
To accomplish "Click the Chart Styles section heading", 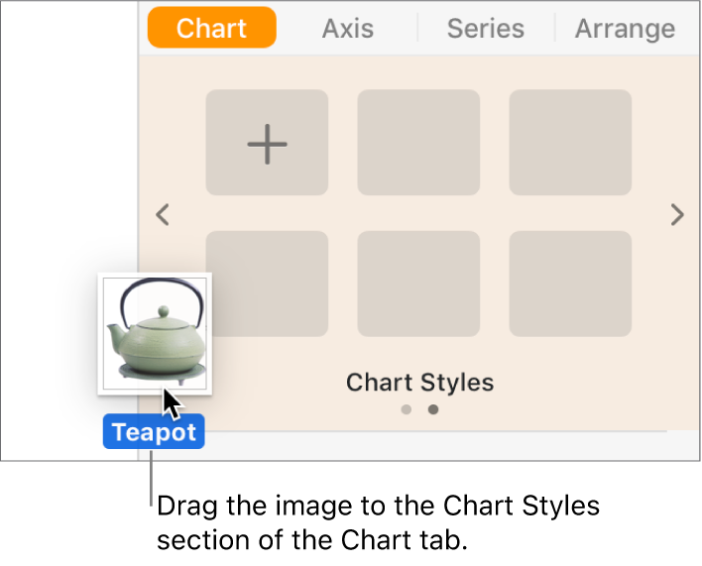I will pos(419,383).
